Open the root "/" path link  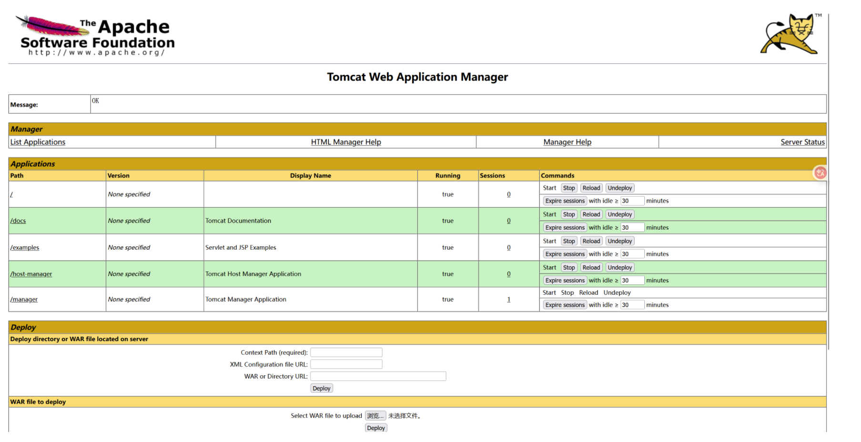tap(11, 194)
